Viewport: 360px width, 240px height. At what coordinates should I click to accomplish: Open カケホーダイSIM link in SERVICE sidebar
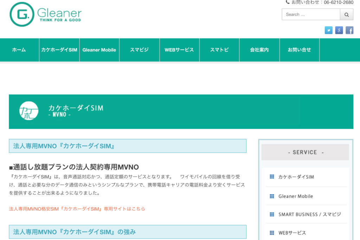point(296,177)
